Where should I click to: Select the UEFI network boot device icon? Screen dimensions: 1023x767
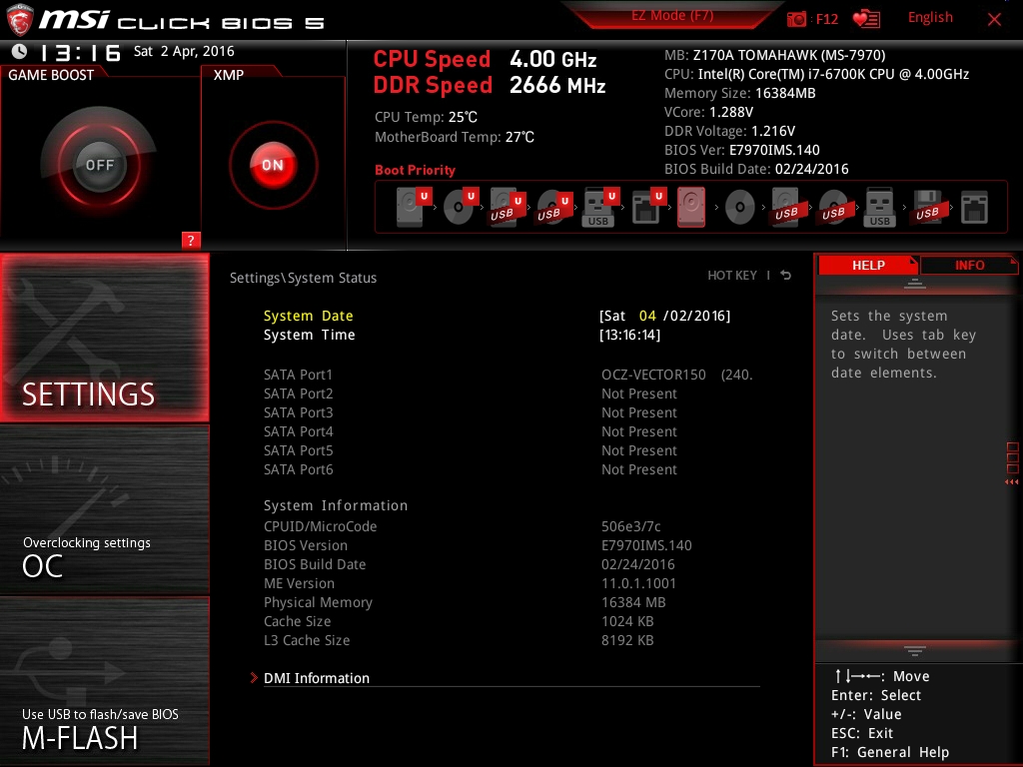point(647,208)
